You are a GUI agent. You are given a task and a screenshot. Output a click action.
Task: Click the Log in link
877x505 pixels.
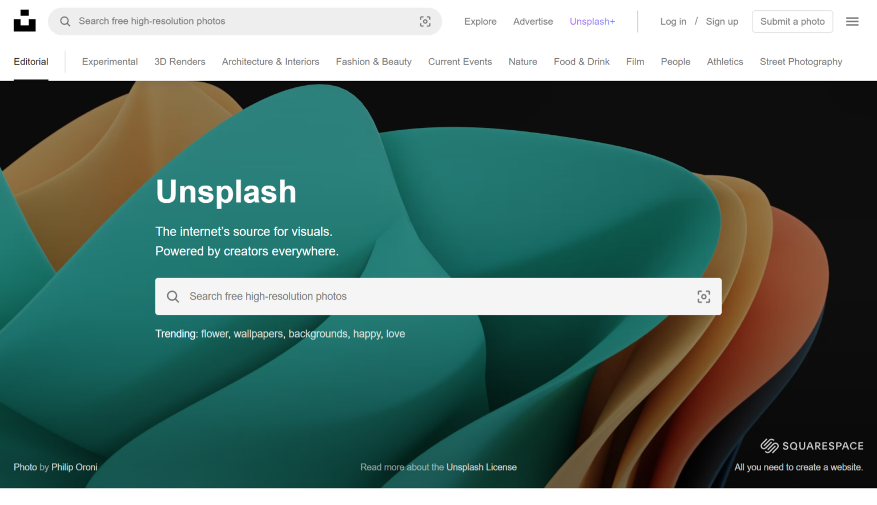673,22
